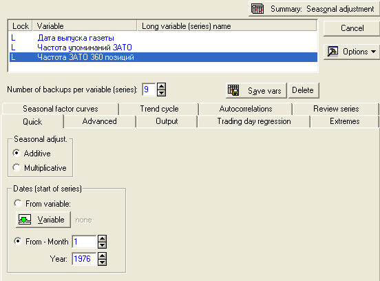This screenshot has height=281, width=380.
Task: Click the Cancel button
Action: tap(352, 28)
